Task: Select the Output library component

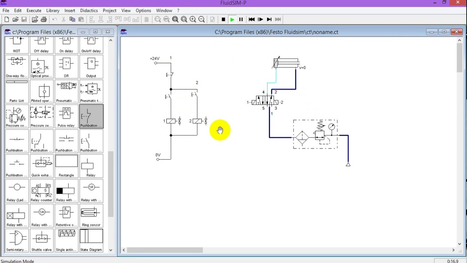Action: click(x=91, y=66)
